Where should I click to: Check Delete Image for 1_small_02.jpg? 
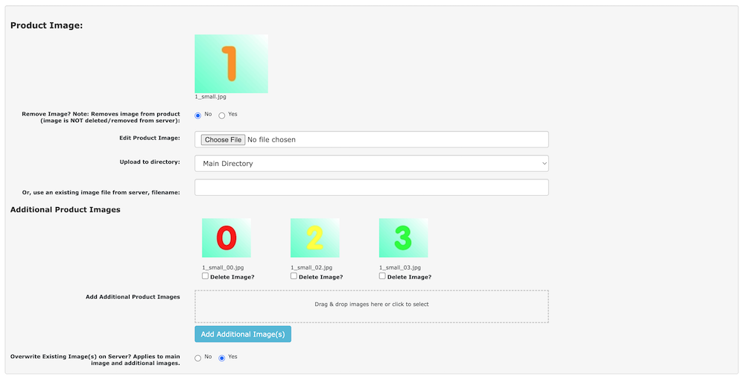click(x=294, y=276)
